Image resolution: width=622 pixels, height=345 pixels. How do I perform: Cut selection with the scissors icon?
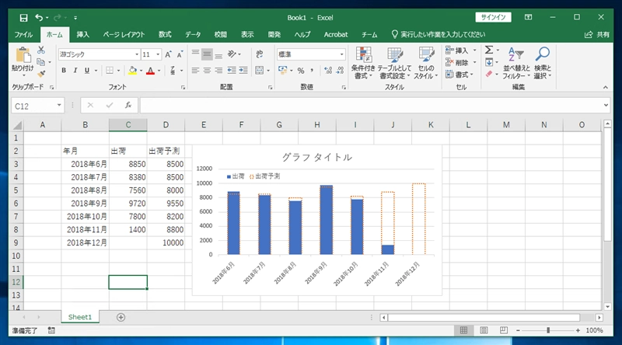[x=41, y=51]
